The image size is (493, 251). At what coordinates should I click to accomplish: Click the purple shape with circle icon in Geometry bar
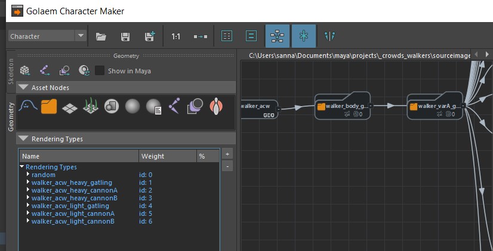pyautogui.click(x=64, y=71)
